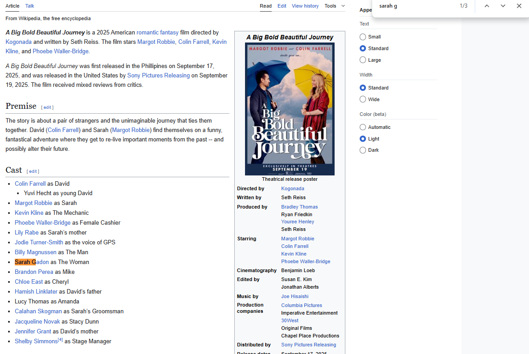The width and height of the screenshot is (529, 354).
Task: Open the Edit tab
Action: coord(282,6)
